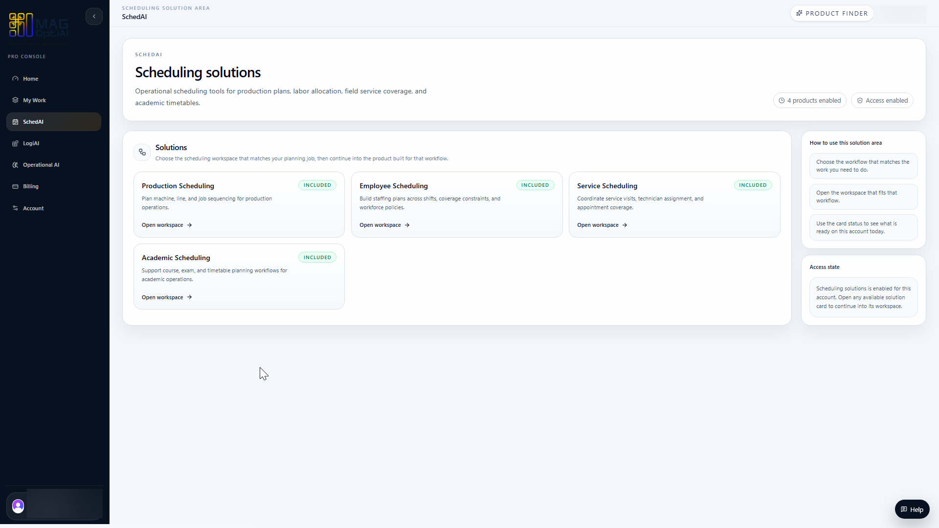939x528 pixels.
Task: Click the SchedAI breadcrumb title
Action: point(134,17)
